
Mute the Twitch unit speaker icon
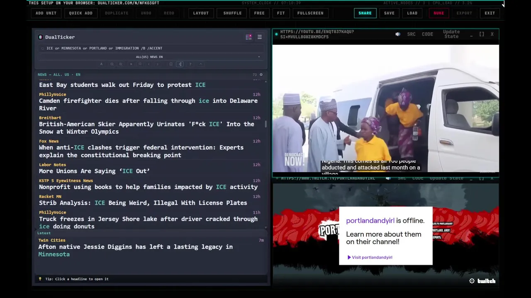(x=388, y=178)
